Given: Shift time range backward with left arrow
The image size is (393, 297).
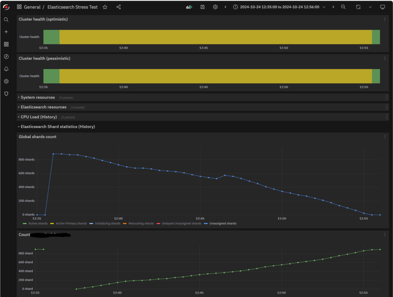Looking at the screenshot, I should tap(226, 7).
